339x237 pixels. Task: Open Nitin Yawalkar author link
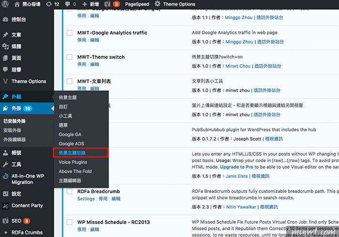coord(241,207)
